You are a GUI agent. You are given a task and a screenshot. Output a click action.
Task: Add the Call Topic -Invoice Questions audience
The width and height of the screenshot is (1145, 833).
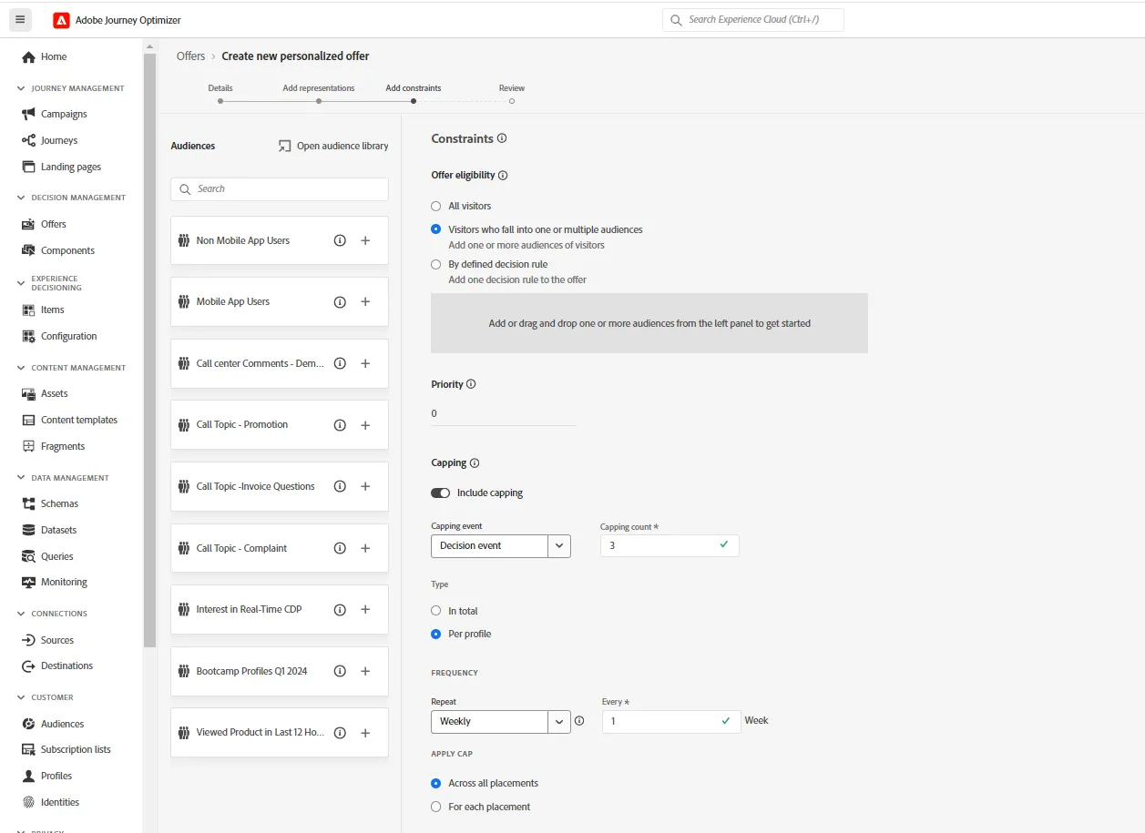tap(365, 486)
